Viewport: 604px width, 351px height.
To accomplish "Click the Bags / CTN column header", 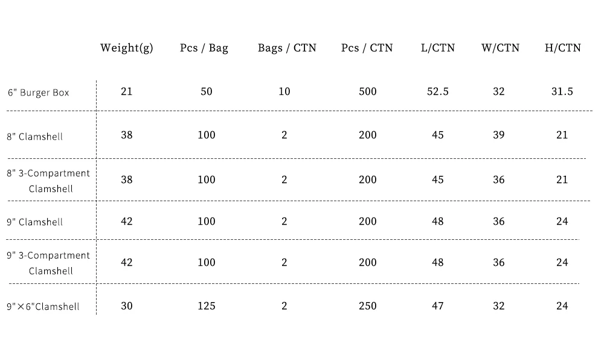I will (286, 48).
